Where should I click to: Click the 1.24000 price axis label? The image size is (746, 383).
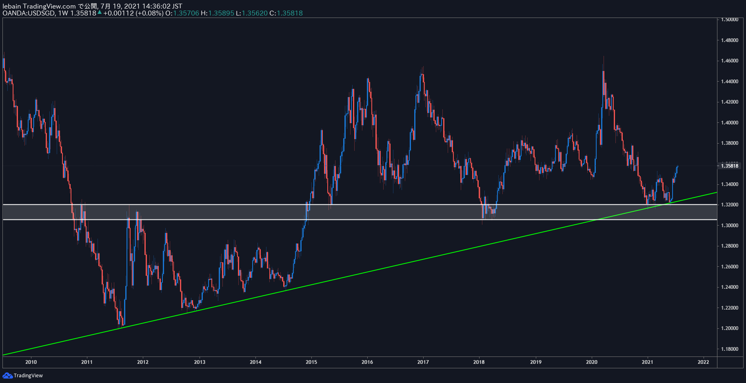click(x=730, y=287)
